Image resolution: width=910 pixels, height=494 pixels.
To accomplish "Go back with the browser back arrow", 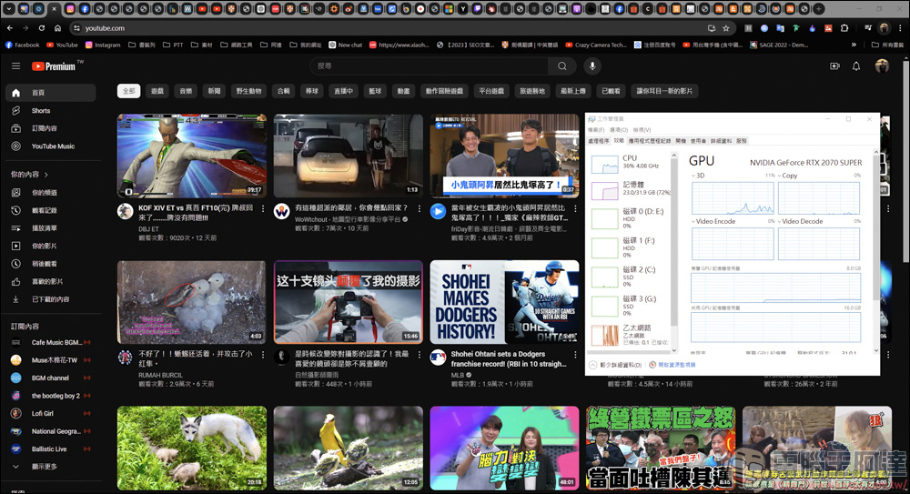I will click(x=10, y=28).
